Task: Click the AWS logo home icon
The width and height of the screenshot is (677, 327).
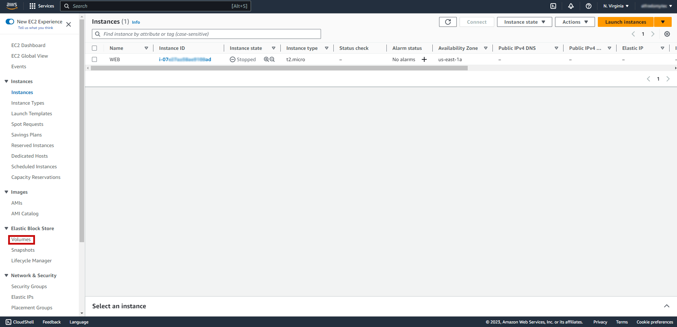Action: (x=12, y=6)
